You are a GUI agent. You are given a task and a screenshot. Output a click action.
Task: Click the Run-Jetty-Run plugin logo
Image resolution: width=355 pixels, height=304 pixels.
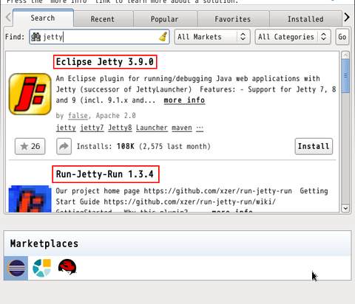pyautogui.click(x=30, y=198)
